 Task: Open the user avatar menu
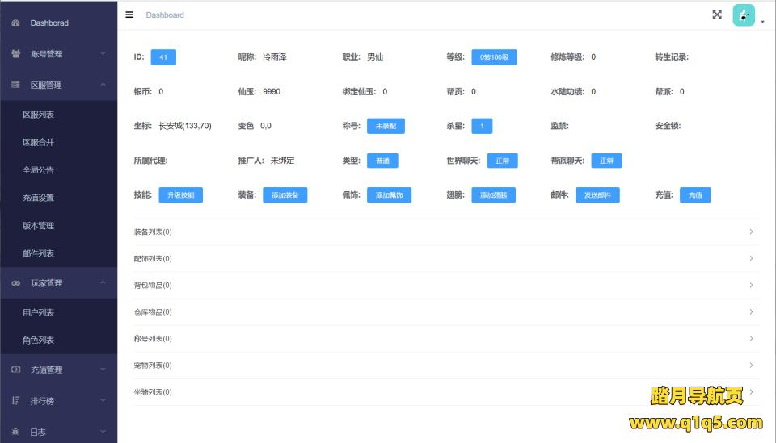click(744, 15)
